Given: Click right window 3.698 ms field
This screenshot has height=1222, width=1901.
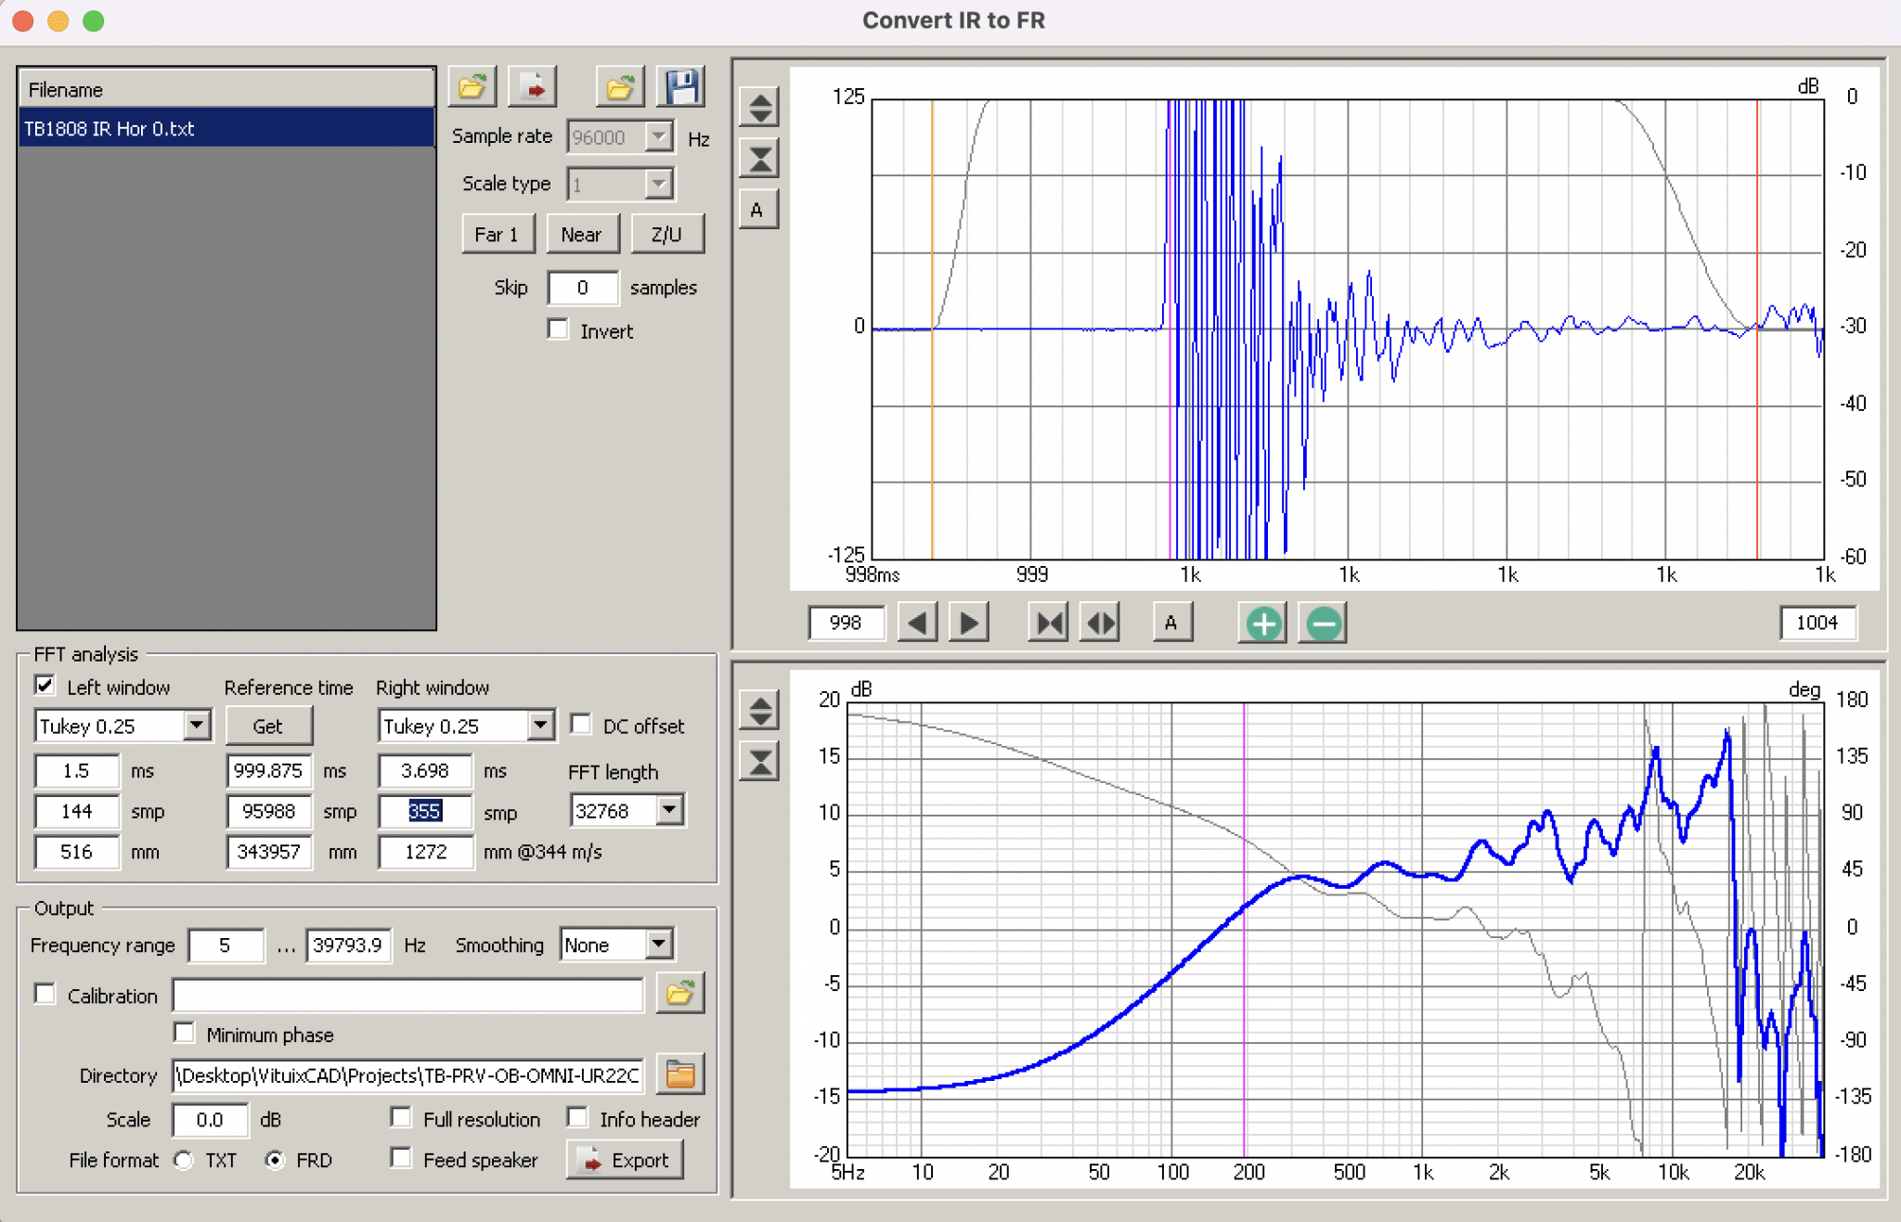Looking at the screenshot, I should [425, 771].
